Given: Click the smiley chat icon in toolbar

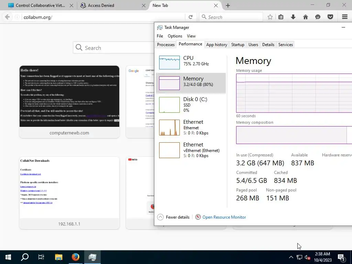Looking at the screenshot, I should (318, 17).
